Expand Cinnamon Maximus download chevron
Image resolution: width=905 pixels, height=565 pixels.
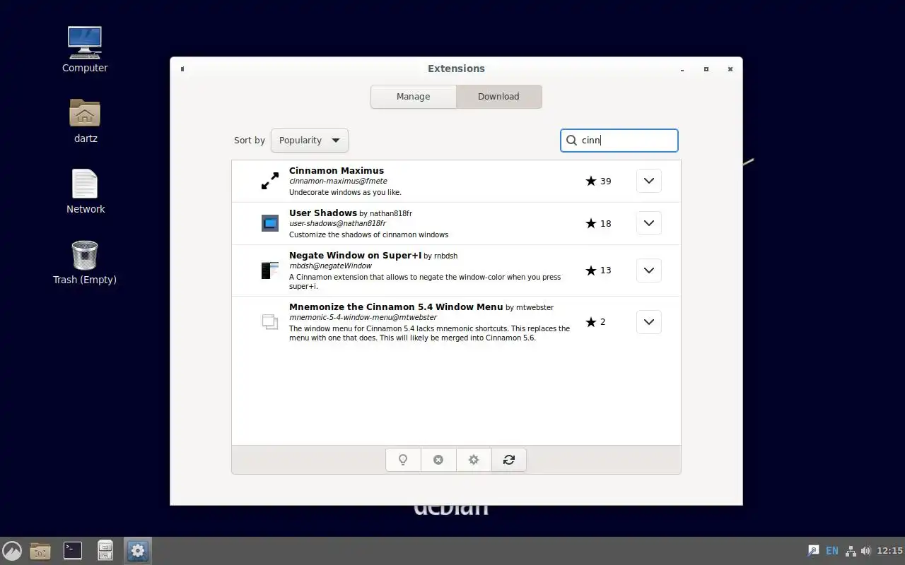click(x=649, y=181)
